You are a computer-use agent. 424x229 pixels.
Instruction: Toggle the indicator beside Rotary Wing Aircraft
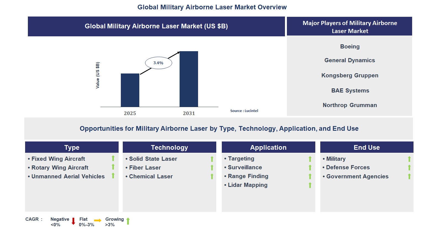(x=113, y=168)
